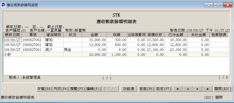Click the 帳款日期 column header
This screenshot has height=103, width=234.
pyautogui.click(x=12, y=35)
